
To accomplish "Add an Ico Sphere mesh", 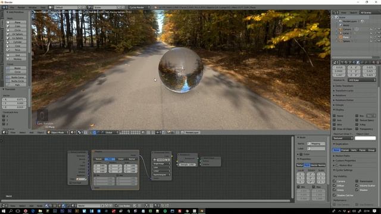I will [16, 38].
